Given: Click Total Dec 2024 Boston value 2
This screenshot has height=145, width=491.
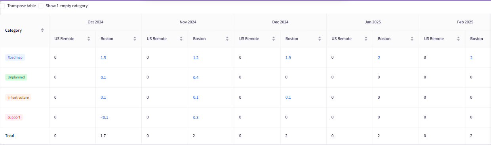Looking at the screenshot, I should pos(287,135).
